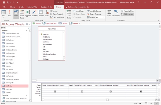Switch to the Home ribbon tab
Screen dimensions: 161x105
point(13,7)
